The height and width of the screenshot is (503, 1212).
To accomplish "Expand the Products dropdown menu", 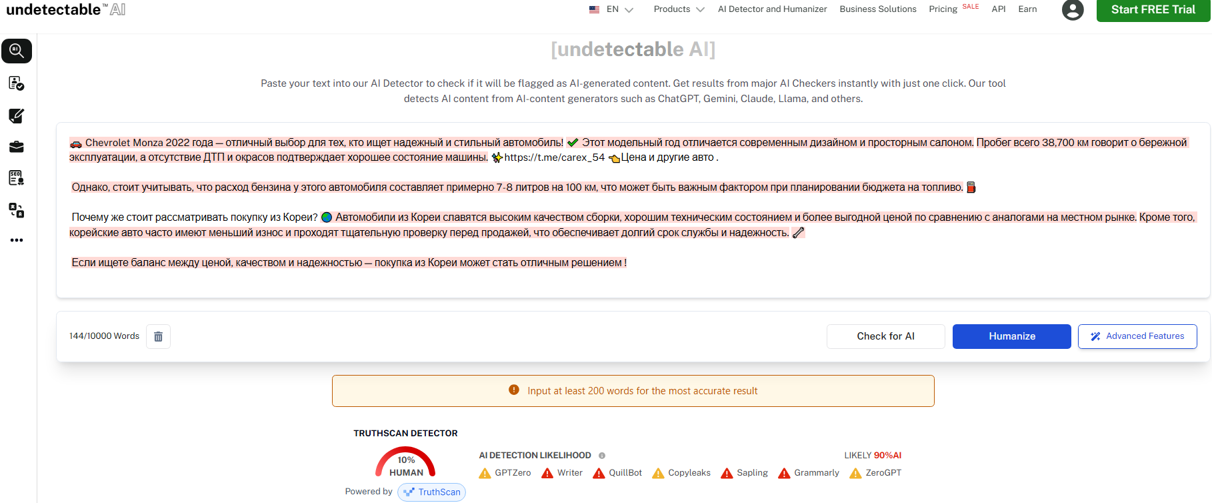I will click(x=679, y=9).
